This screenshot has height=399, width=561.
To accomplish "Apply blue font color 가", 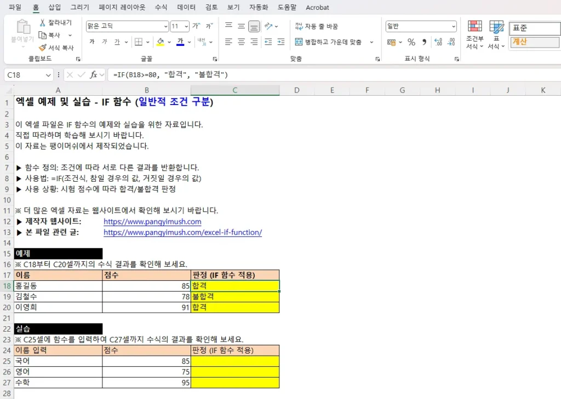I will click(180, 42).
